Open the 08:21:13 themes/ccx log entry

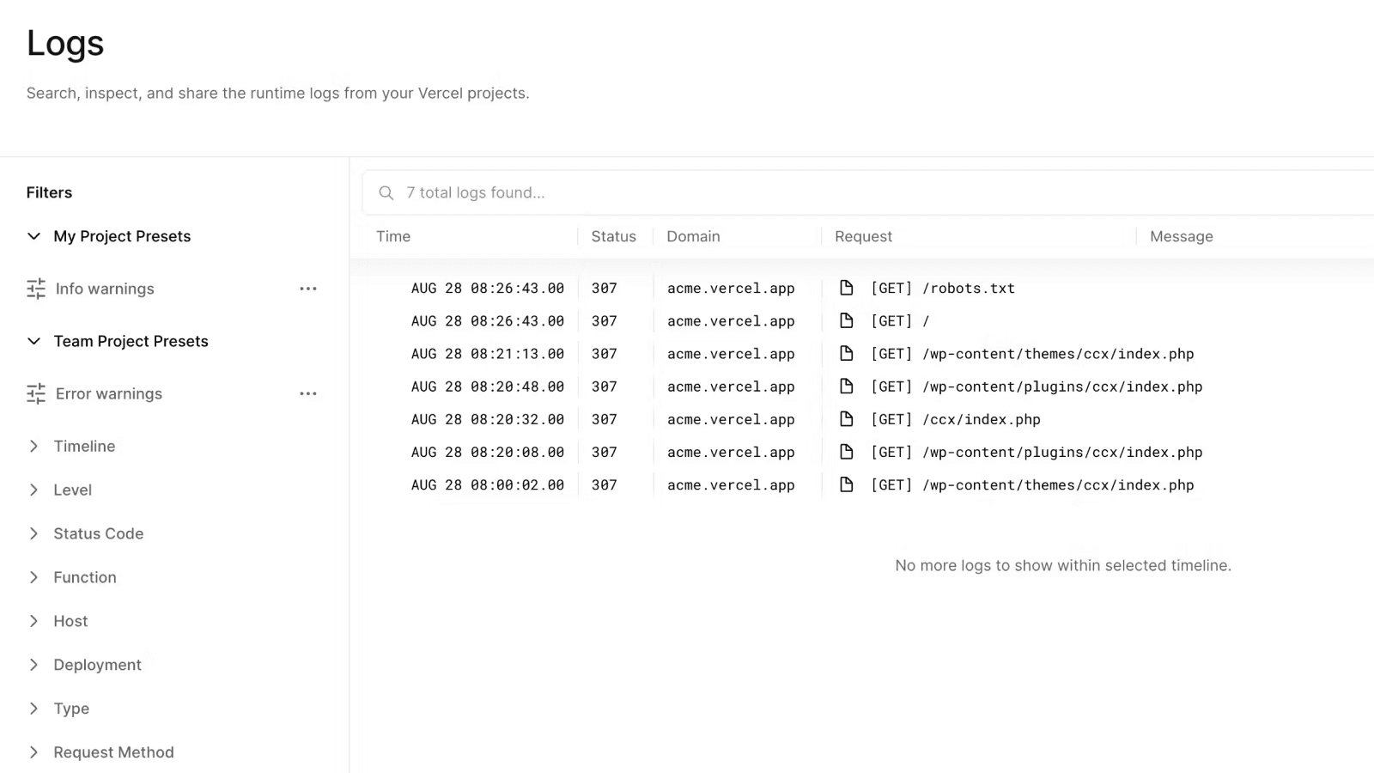[x=1030, y=354]
